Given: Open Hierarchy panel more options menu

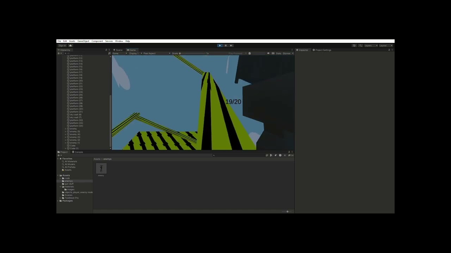Looking at the screenshot, I should click(109, 50).
